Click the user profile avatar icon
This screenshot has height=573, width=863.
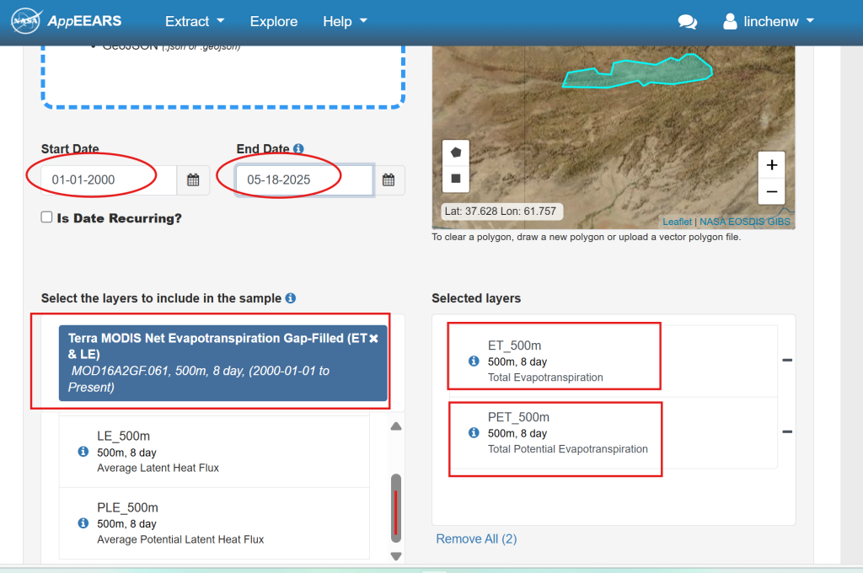730,21
